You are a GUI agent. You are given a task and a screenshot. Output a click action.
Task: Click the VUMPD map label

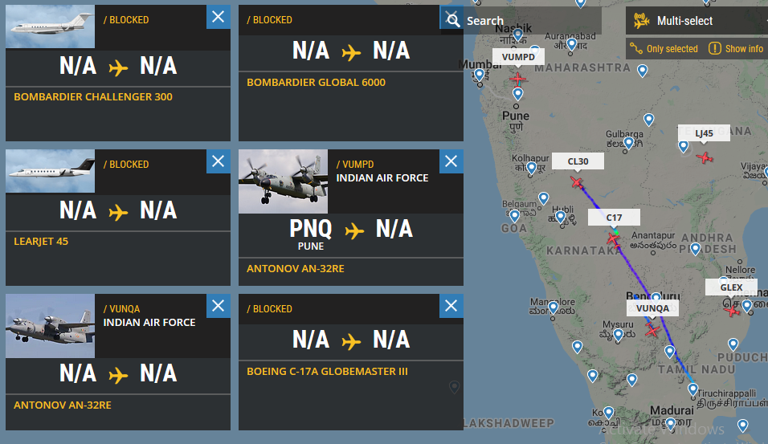click(518, 57)
